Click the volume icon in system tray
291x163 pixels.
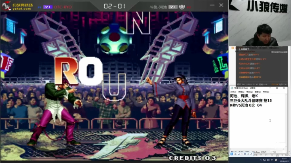click(268, 160)
